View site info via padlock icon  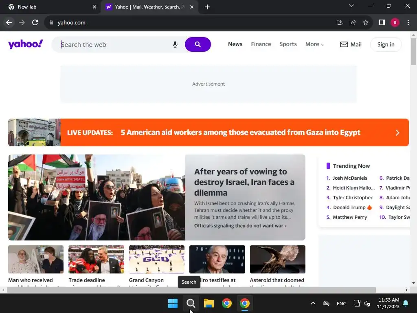(x=51, y=23)
